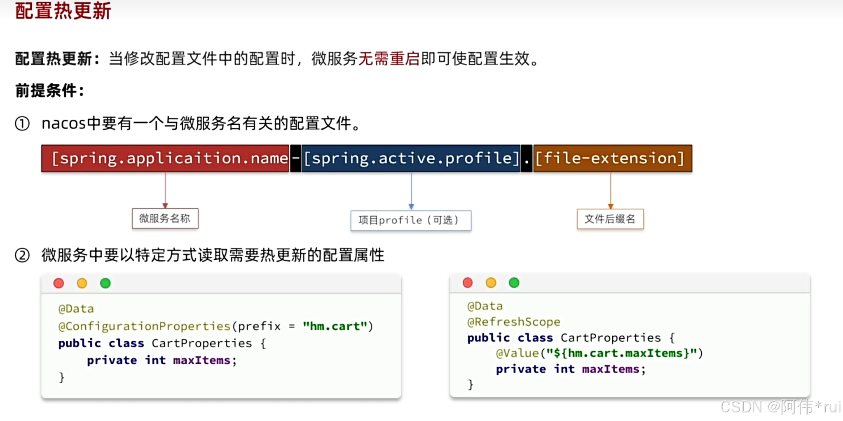
Task: Click the red dot in the @ConfigurationProperties code window
Action: [x=59, y=283]
